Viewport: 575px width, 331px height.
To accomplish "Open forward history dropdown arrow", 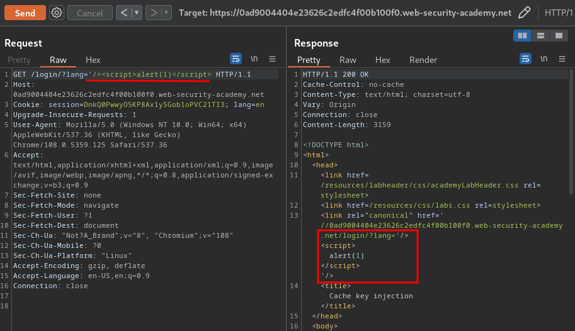I will pyautogui.click(x=166, y=13).
